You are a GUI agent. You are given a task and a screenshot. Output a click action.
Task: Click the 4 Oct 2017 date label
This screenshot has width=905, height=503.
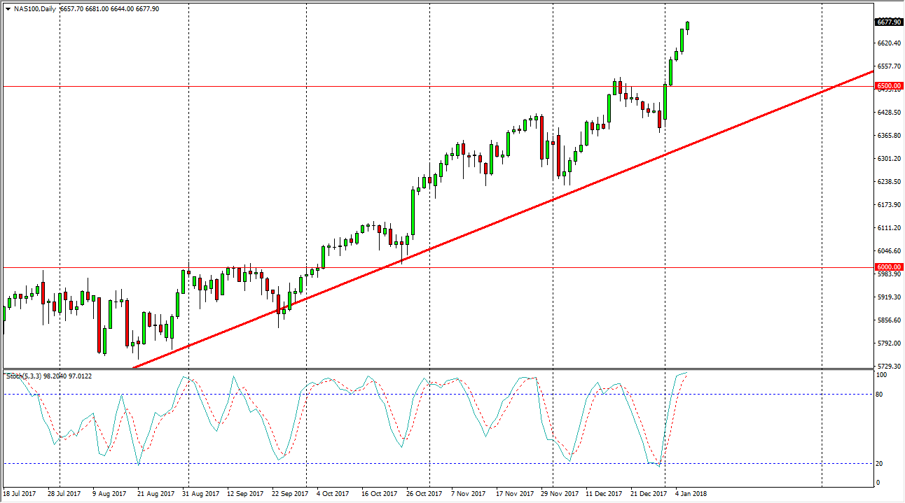pos(332,494)
